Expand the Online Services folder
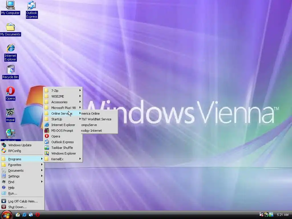 63,113
